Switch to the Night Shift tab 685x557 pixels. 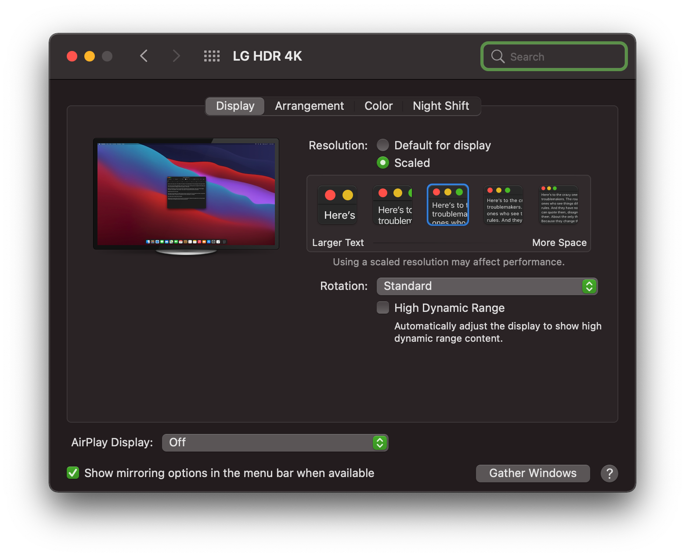coord(441,106)
